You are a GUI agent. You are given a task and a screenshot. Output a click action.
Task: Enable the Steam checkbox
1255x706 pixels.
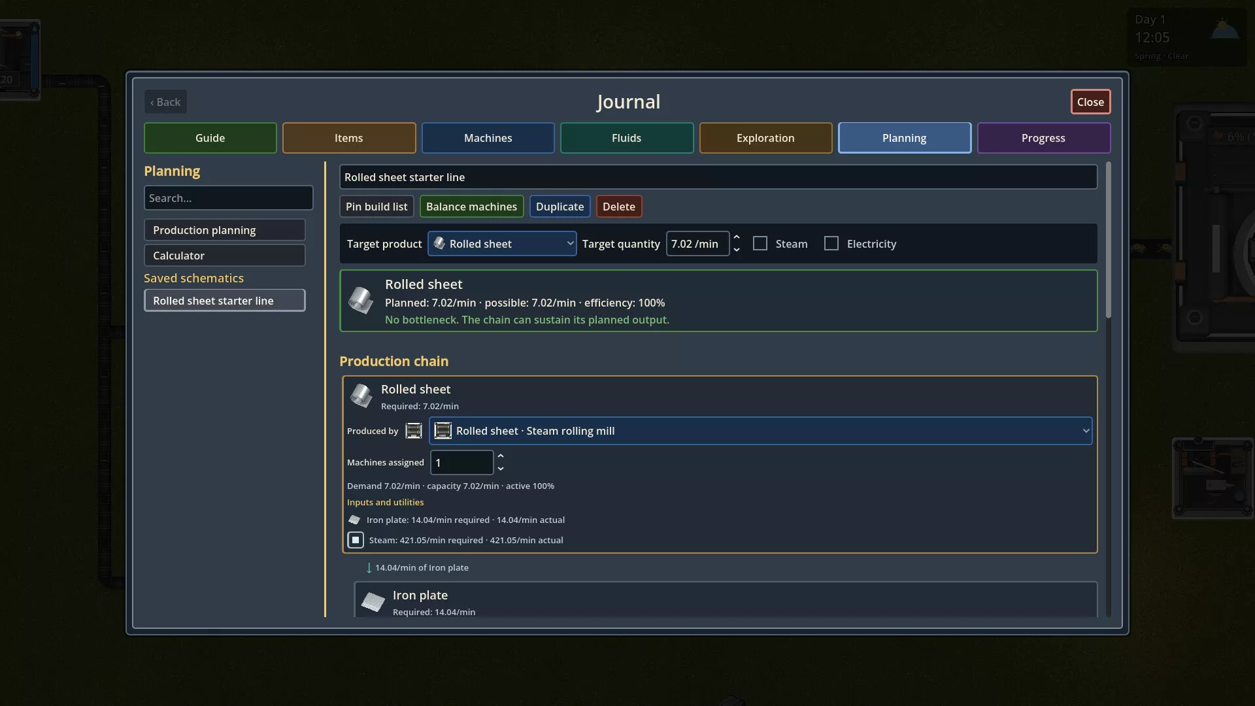pos(760,243)
